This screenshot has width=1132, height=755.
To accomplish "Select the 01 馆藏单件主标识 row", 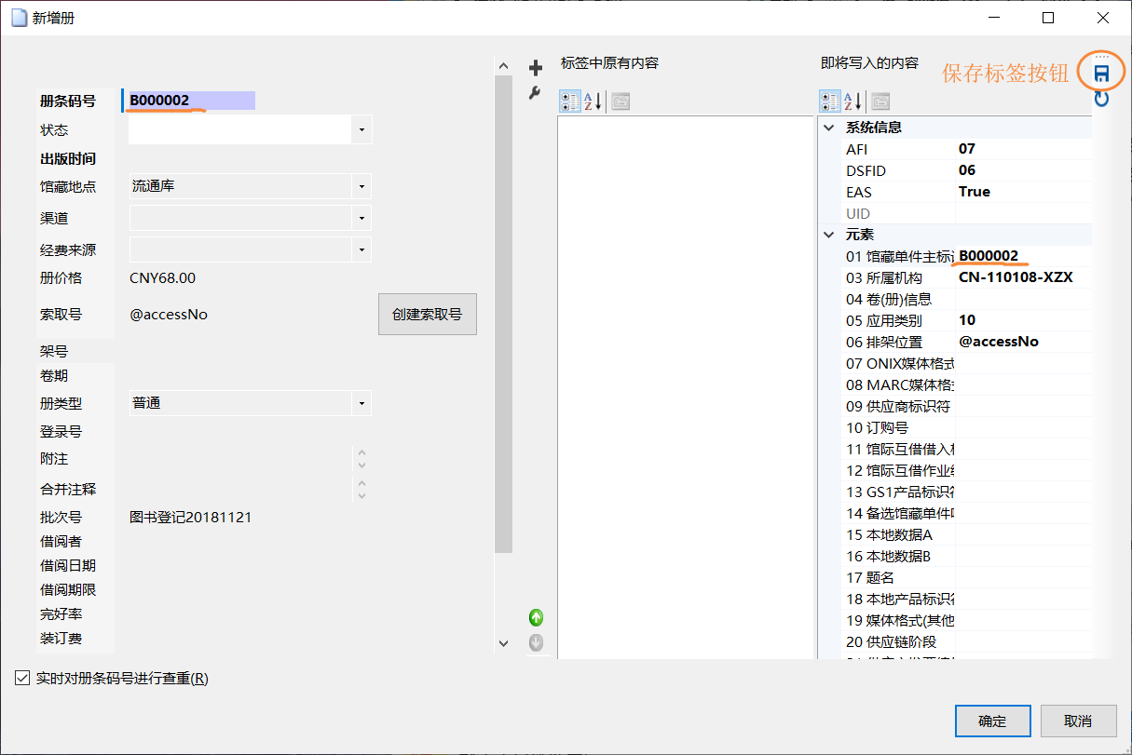I will pyautogui.click(x=967, y=256).
